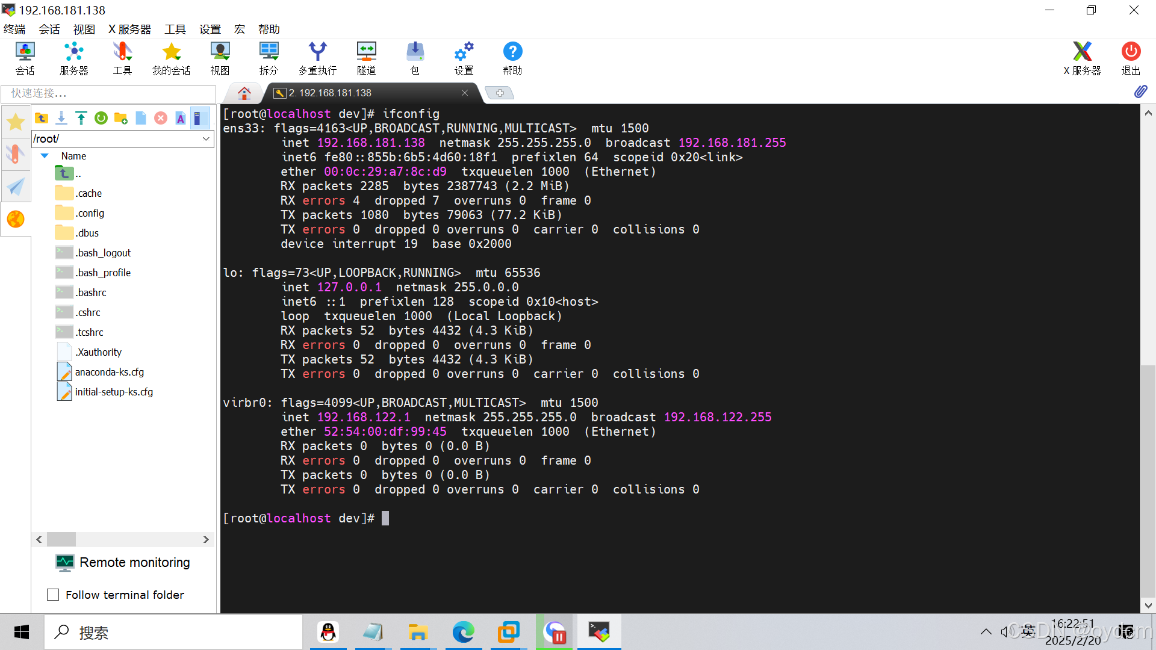Click the create new folder icon
The width and height of the screenshot is (1156, 650).
pos(121,118)
